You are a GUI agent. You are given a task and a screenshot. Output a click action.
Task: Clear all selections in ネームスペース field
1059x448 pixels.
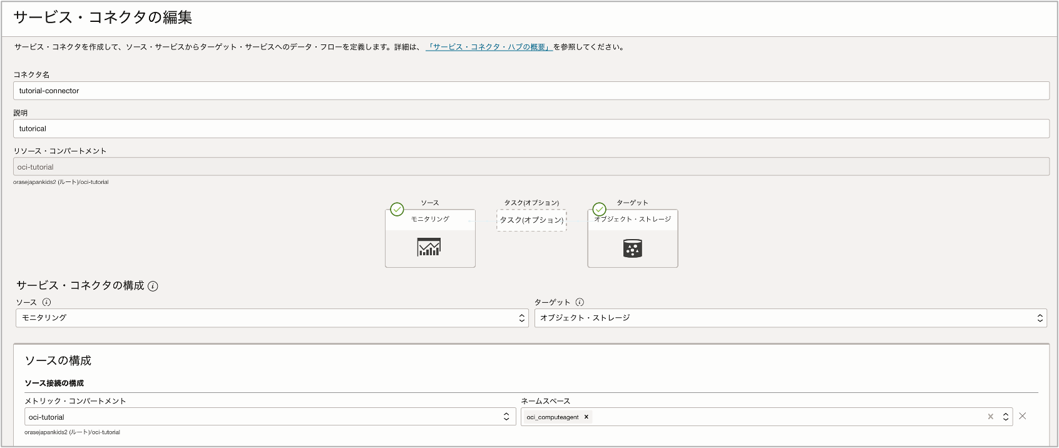[990, 417]
